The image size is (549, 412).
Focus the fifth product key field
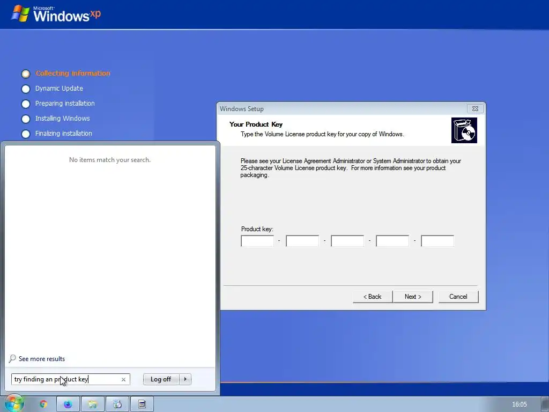point(437,241)
